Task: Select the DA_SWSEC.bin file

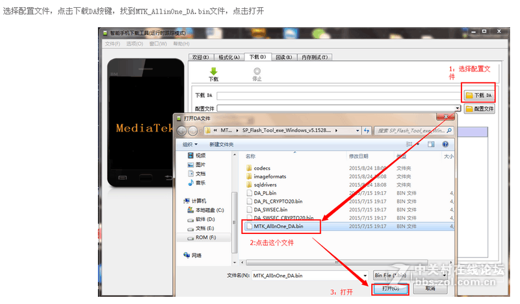Action: click(267, 210)
